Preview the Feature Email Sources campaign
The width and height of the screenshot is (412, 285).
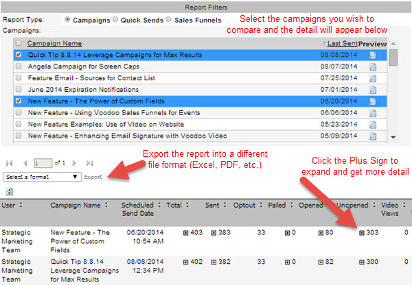[372, 79]
